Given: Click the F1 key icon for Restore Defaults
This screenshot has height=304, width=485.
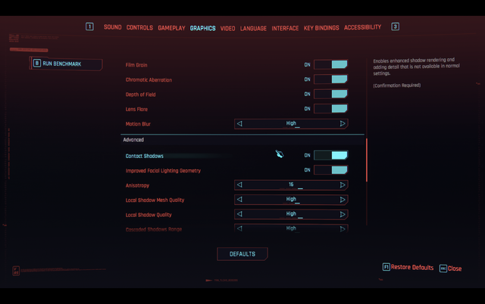Looking at the screenshot, I should click(x=386, y=267).
